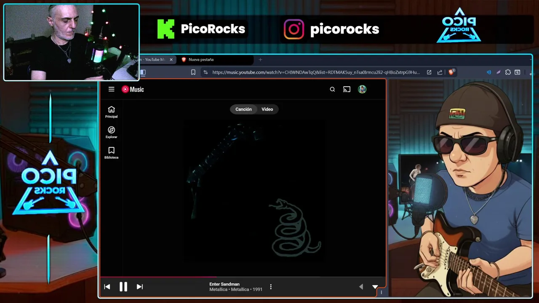The height and width of the screenshot is (303, 539).
Task: Click the Brave wallet icon in toolbar
Action: [x=518, y=72]
